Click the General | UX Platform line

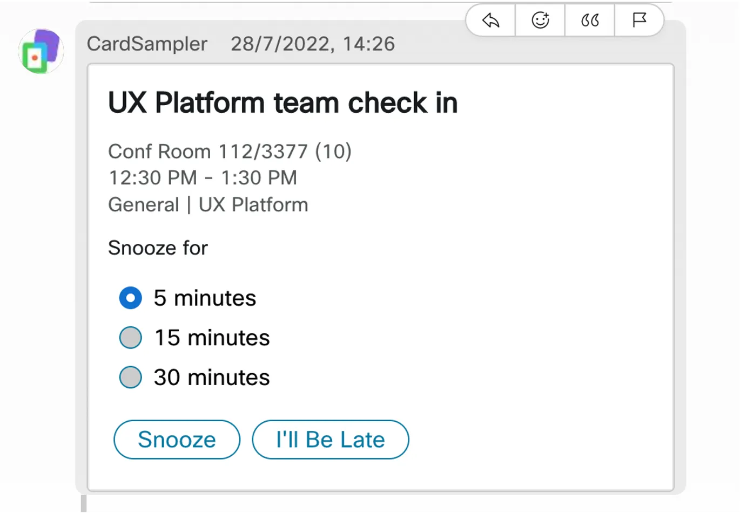(x=208, y=205)
